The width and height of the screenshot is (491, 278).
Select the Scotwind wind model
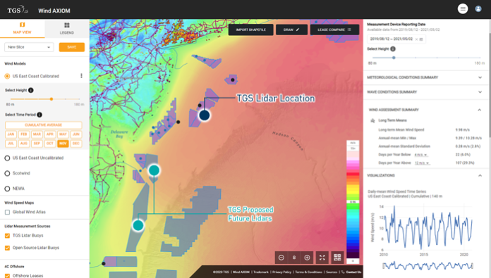(x=7, y=173)
